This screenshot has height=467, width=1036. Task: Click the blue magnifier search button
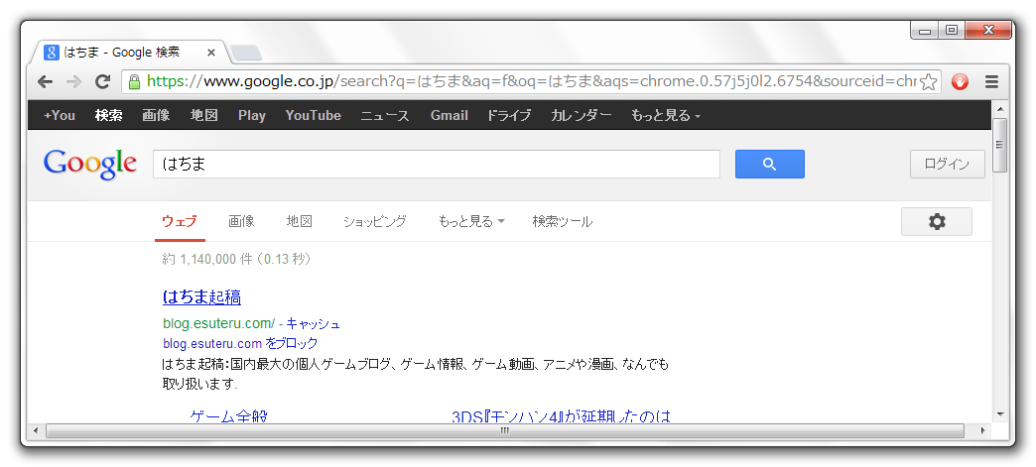770,164
